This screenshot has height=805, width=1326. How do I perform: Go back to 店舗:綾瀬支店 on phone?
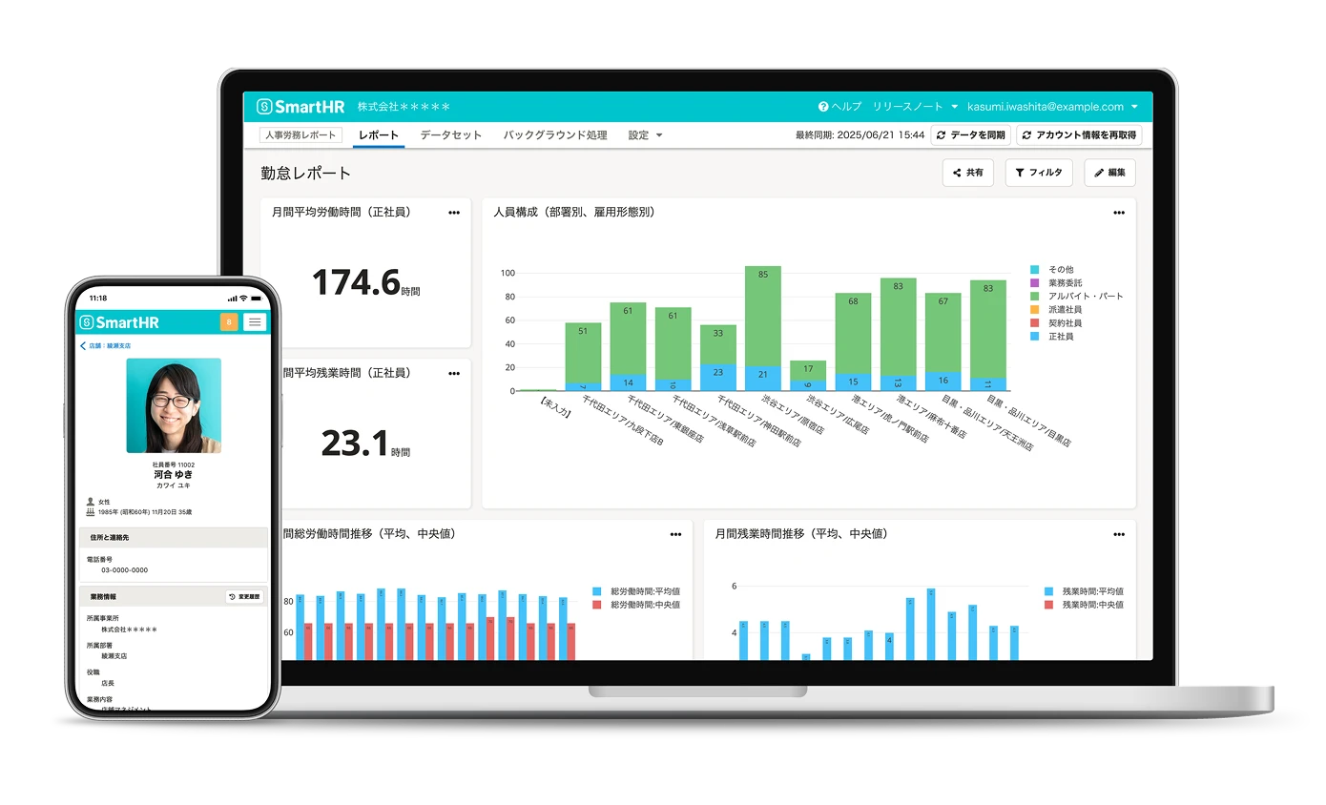point(106,345)
